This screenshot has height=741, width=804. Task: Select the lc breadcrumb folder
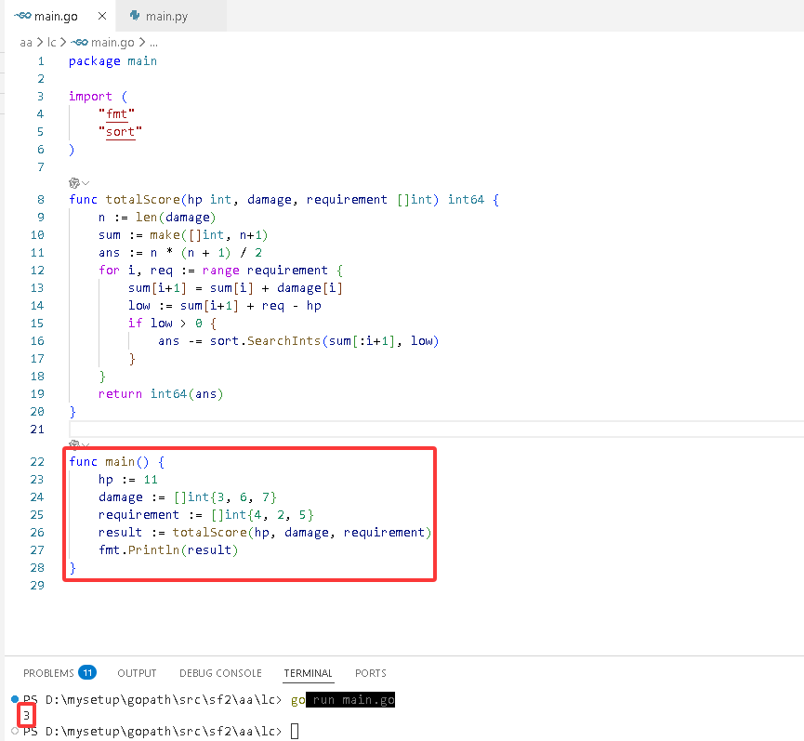tap(51, 43)
